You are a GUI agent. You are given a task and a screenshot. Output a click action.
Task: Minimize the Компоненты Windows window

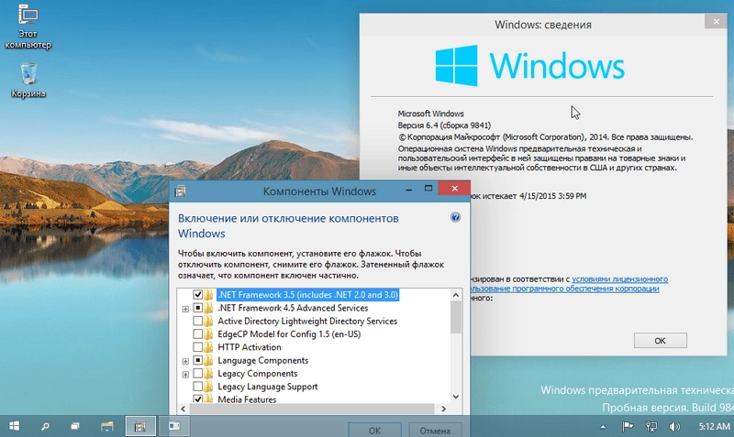(408, 189)
